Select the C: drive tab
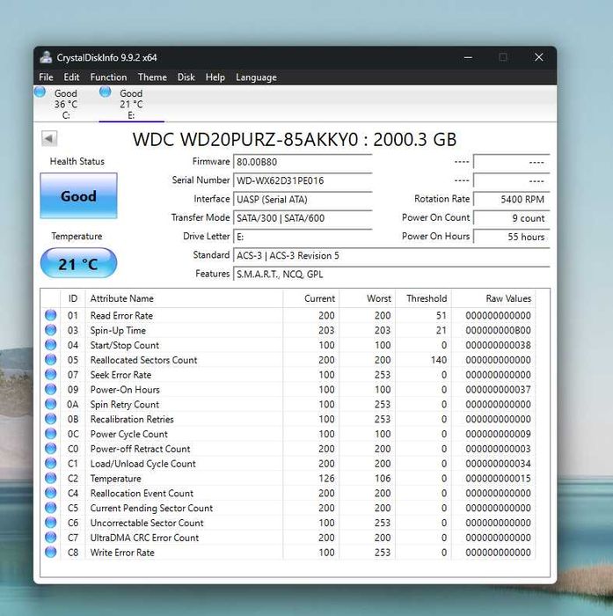613x616 pixels. [x=66, y=104]
